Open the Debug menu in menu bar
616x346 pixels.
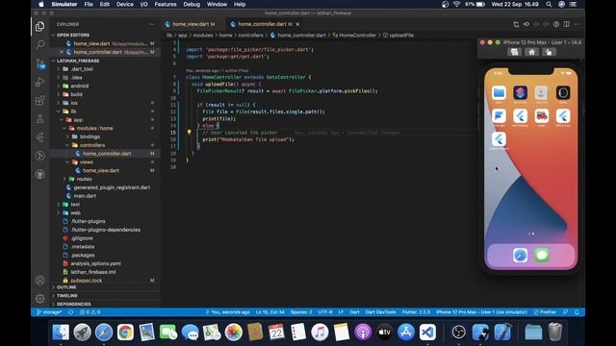[x=192, y=4]
